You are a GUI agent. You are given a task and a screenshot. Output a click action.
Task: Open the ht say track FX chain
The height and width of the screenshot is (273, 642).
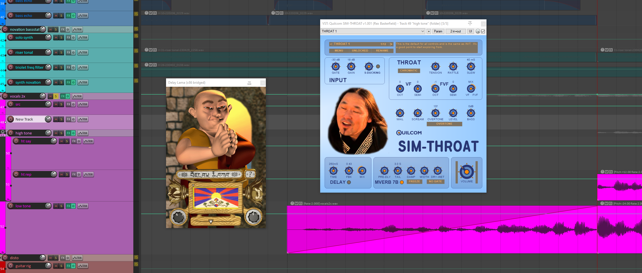pos(74,141)
